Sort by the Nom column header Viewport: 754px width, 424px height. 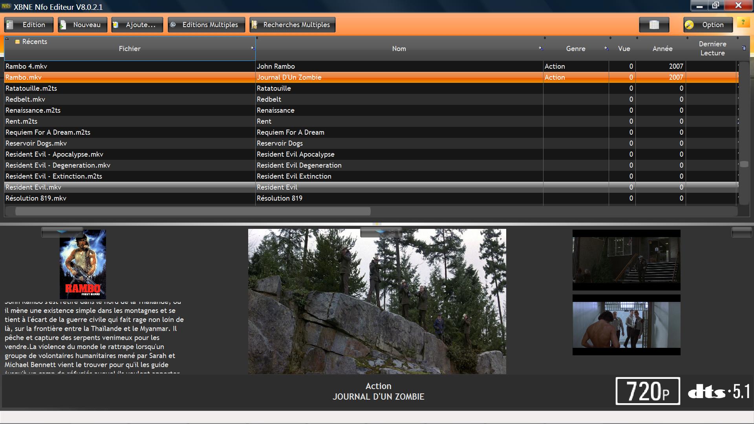(x=399, y=49)
